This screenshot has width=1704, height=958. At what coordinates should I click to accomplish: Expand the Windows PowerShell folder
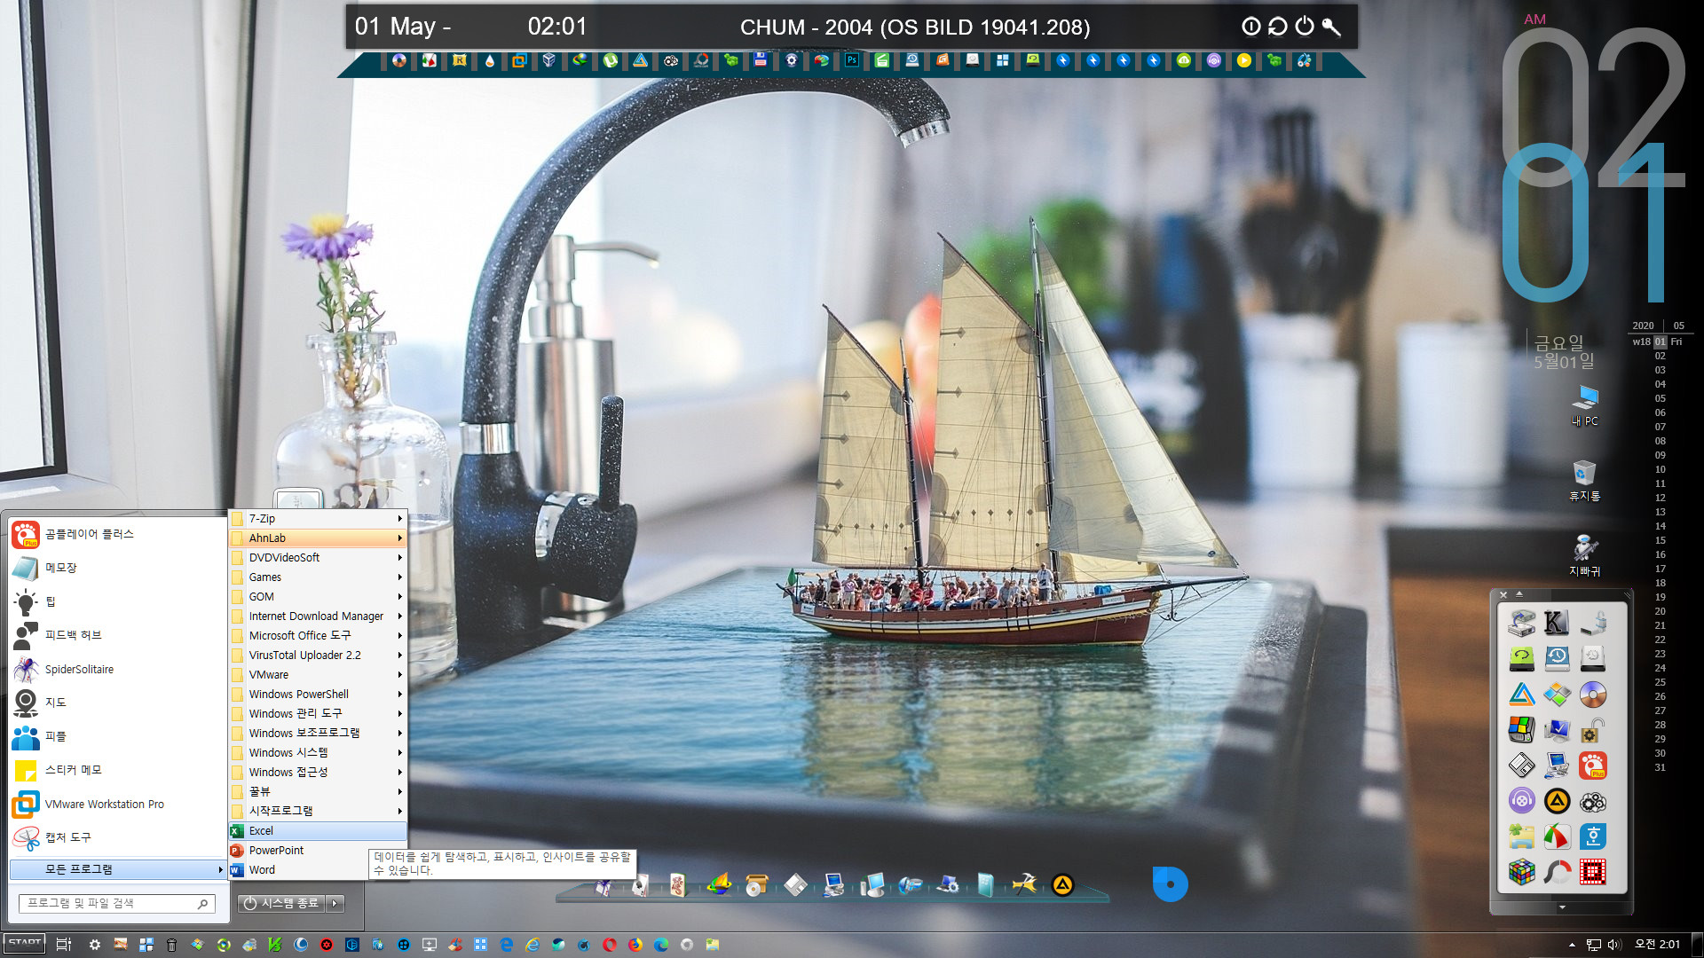coord(318,695)
